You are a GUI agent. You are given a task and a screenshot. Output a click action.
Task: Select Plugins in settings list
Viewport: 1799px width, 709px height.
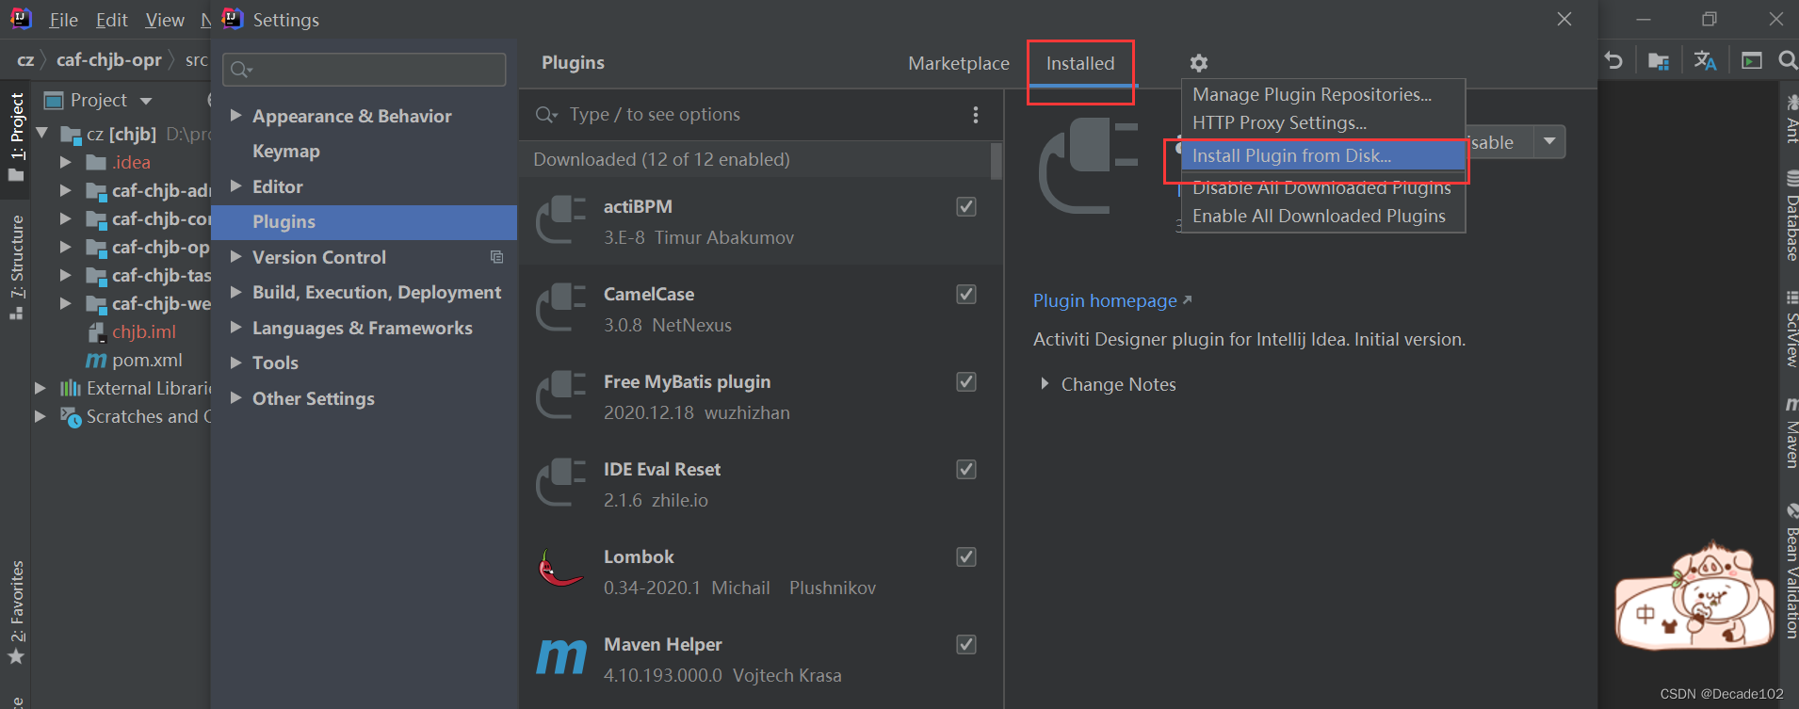364,222
